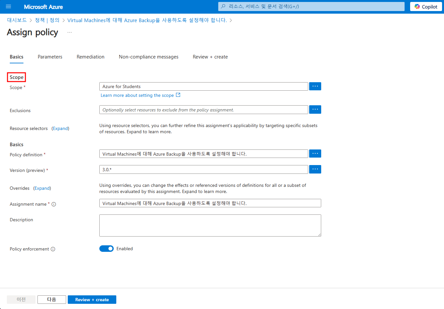This screenshot has height=309, width=444.
Task: Go to 정책 | 정의 breadcrumb
Action: [x=47, y=20]
